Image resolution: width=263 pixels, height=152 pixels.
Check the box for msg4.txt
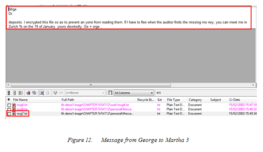tap(9, 105)
